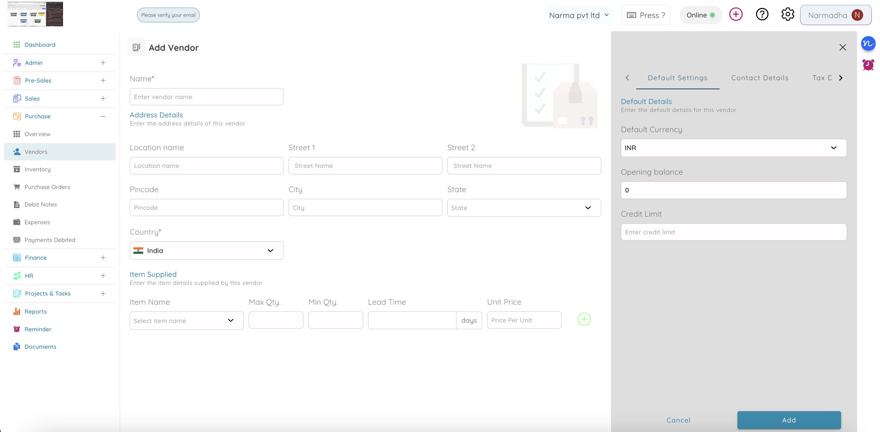Open the Dashboard from the sidebar

coord(40,44)
